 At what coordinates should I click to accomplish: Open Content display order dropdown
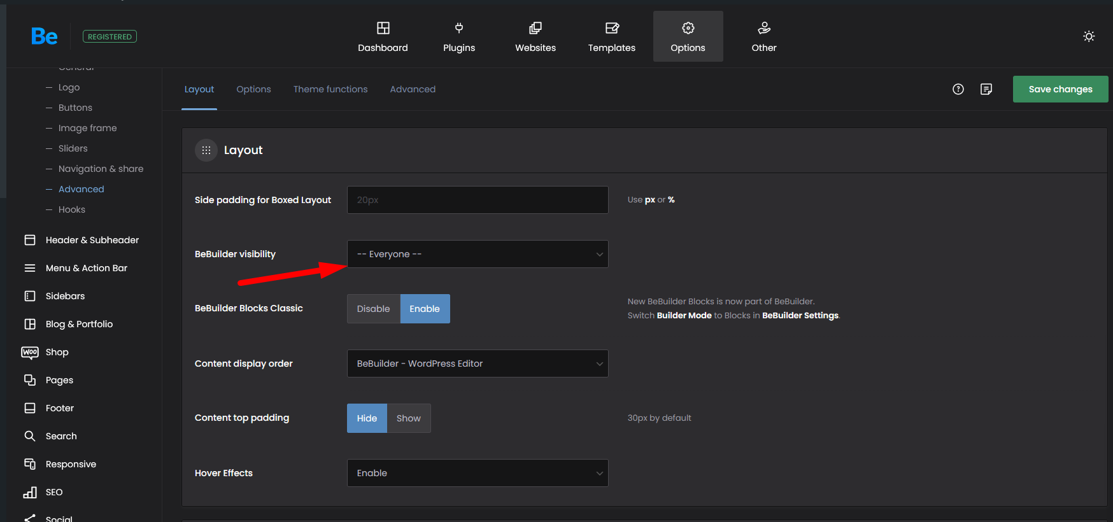478,363
